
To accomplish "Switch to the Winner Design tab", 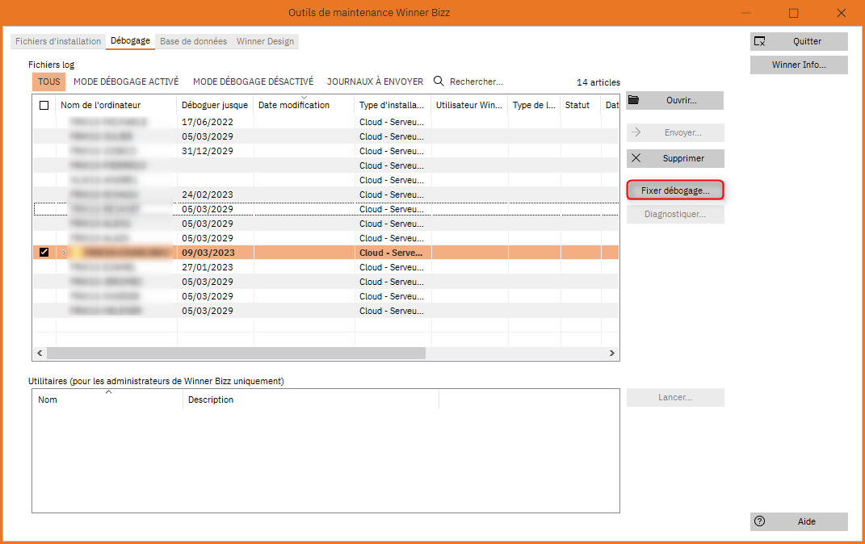I will click(266, 41).
